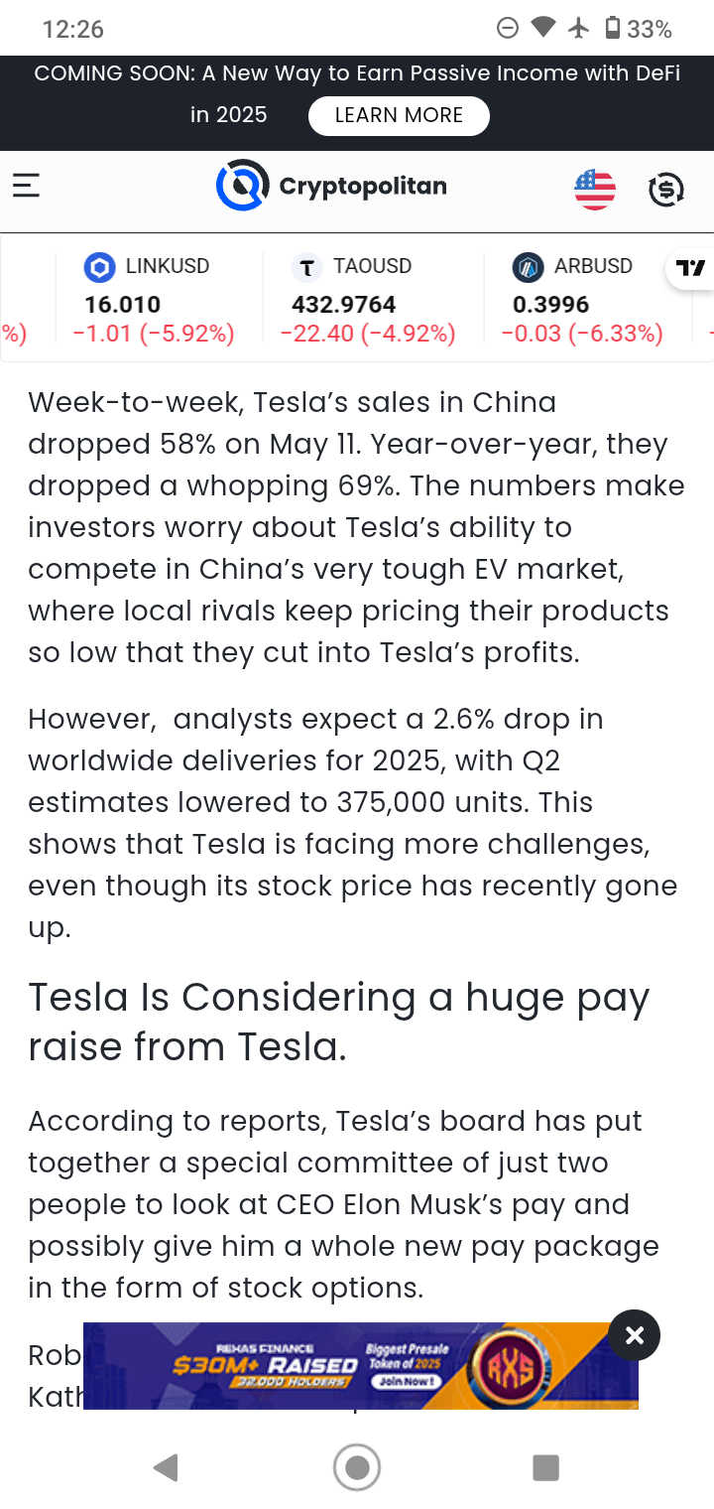
Task: Tap the Android back navigation button
Action: tap(166, 1467)
